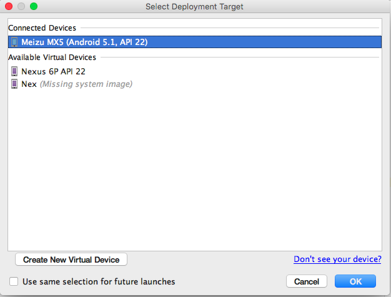Click the Connected Devices section header
This screenshot has height=297, width=391.
coord(42,28)
